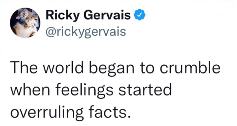This screenshot has height=126, width=237.
Task: Click the word "started" in the tweet
Action: (x=145, y=90)
